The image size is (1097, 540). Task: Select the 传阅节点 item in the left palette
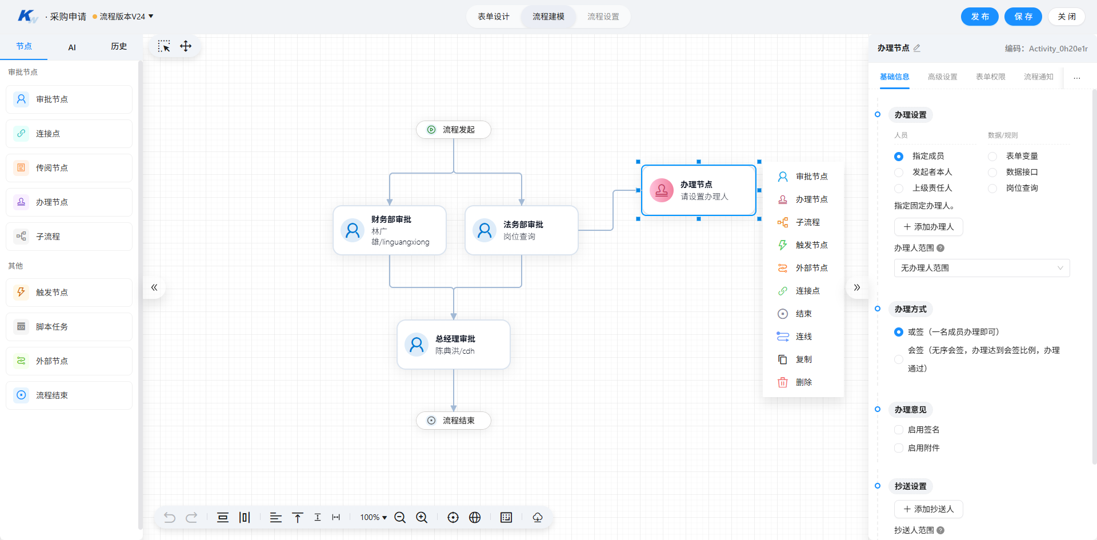click(x=69, y=168)
